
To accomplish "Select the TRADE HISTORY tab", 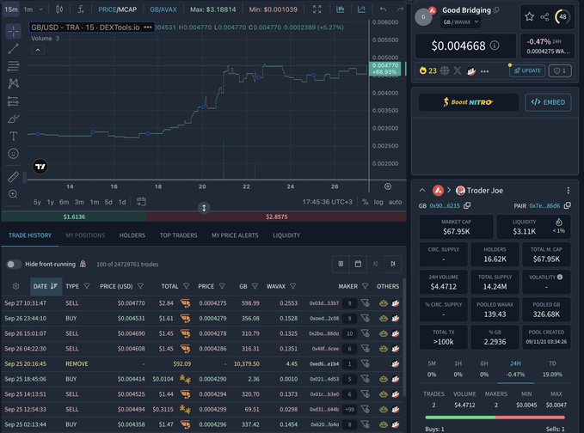I will [30, 235].
